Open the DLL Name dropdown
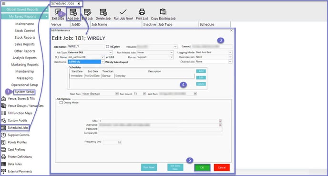The image size is (328, 176). (x=102, y=57)
